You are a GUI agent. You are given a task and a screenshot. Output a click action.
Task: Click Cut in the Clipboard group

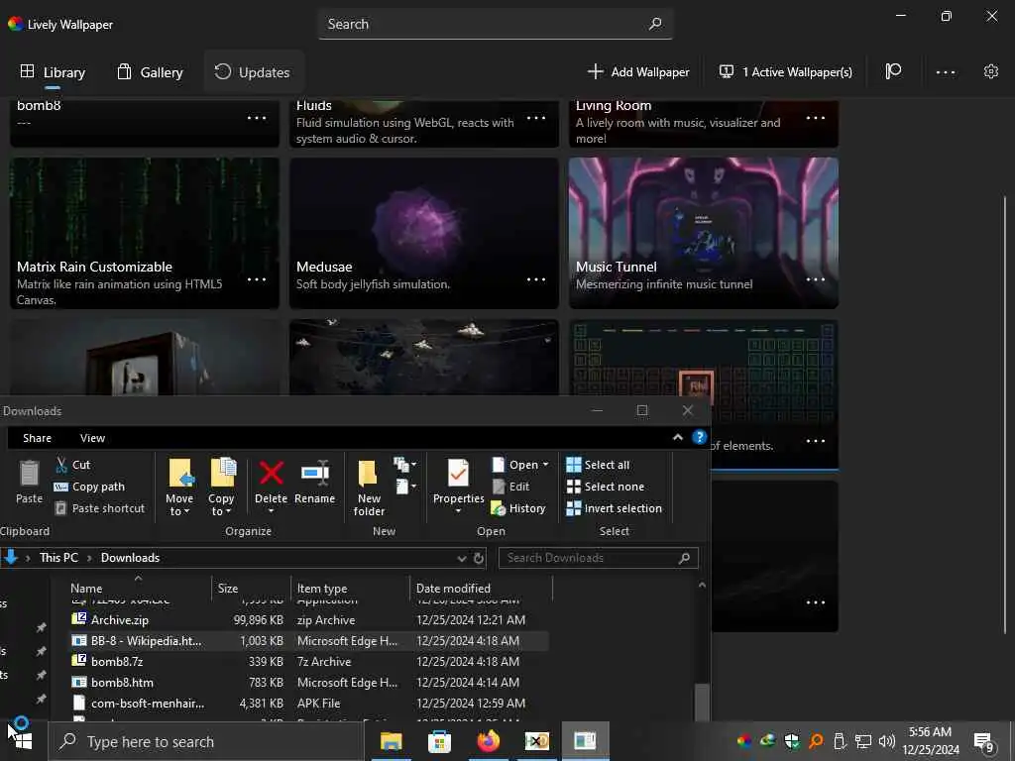(72, 465)
